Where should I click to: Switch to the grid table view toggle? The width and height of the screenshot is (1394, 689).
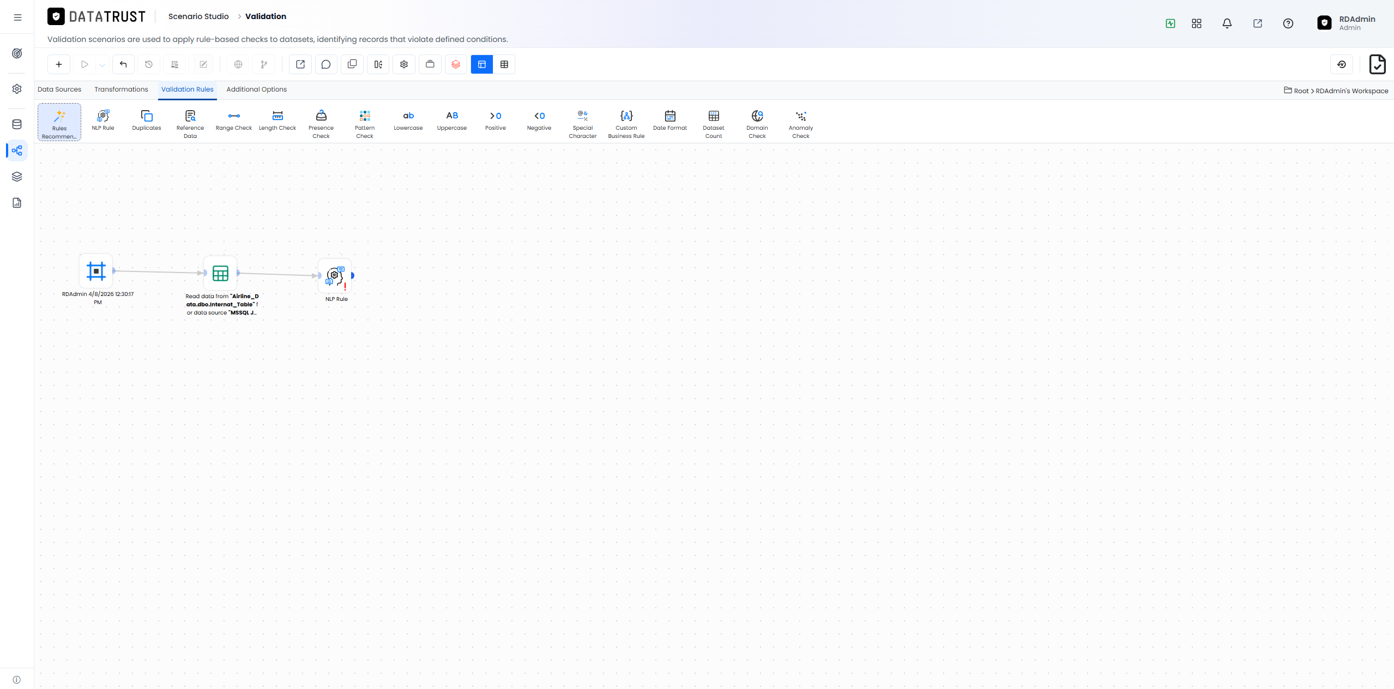click(x=504, y=64)
